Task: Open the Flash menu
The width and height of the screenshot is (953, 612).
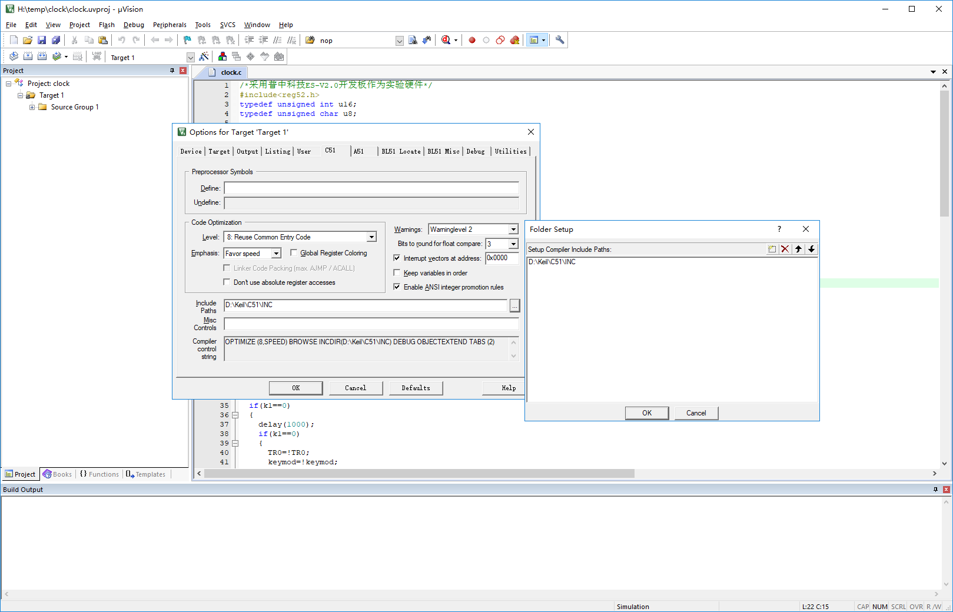Action: 107,25
